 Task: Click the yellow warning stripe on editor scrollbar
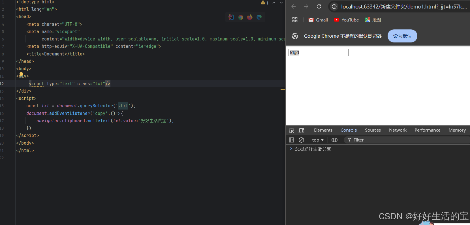coord(283,89)
